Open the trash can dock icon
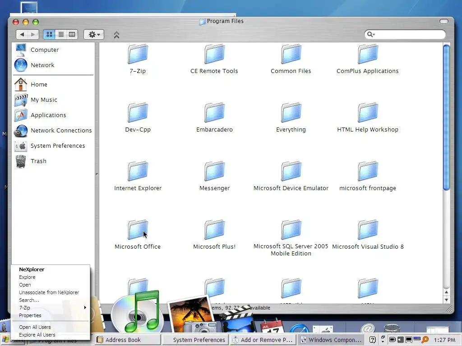 392,328
